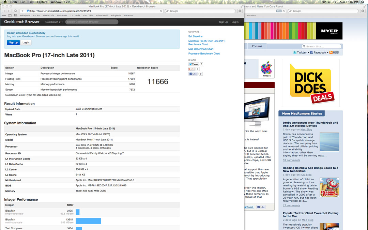Like the result on Facebook
The height and width of the screenshot is (230, 368).
193,74
